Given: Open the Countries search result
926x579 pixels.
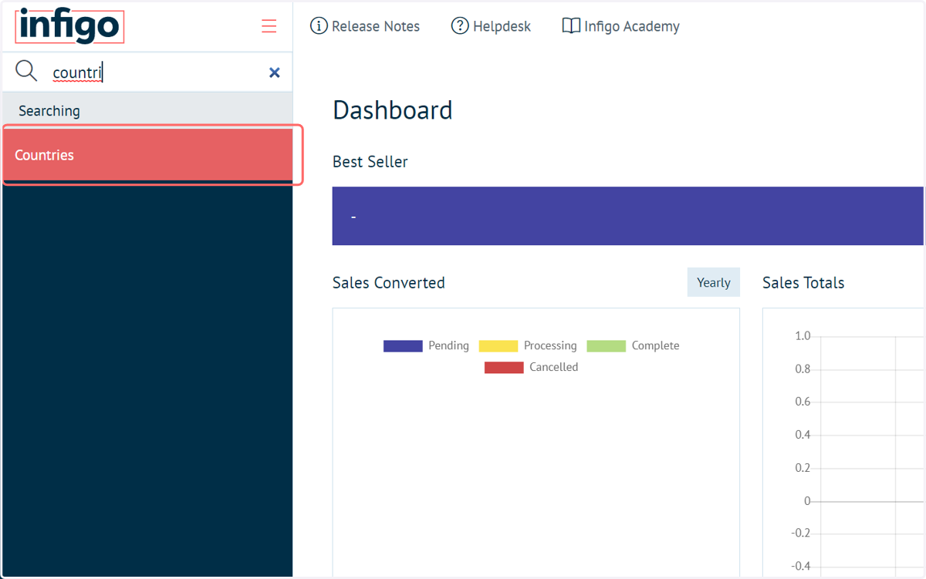Looking at the screenshot, I should (x=147, y=155).
